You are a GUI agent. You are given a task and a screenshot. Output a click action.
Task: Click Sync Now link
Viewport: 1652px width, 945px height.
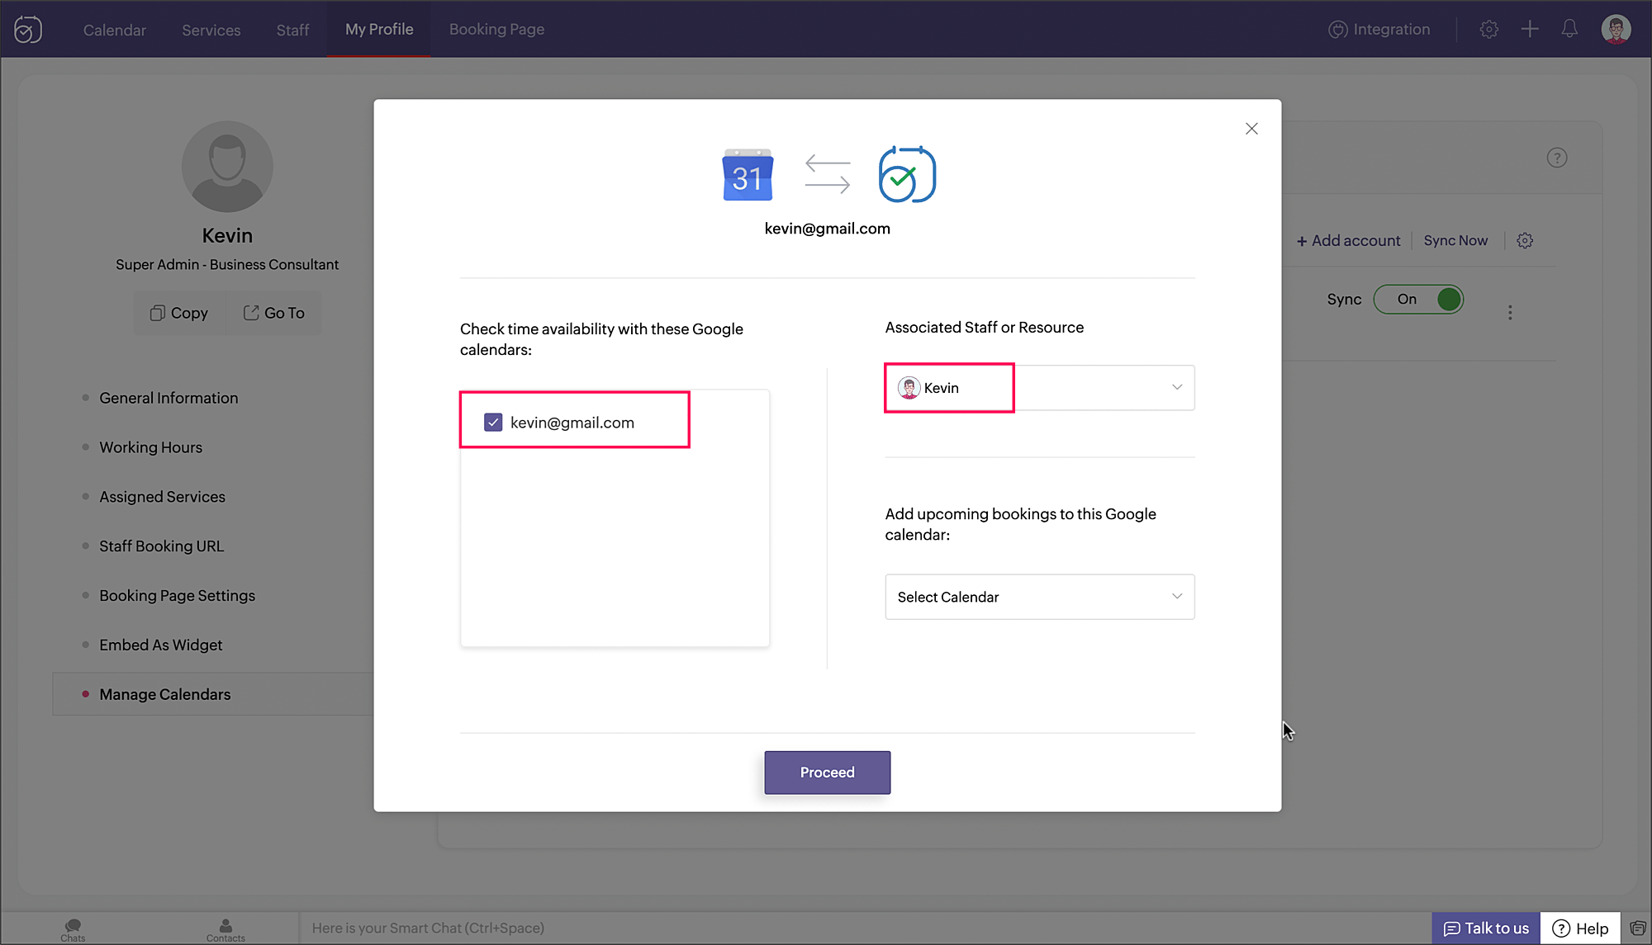1455,240
